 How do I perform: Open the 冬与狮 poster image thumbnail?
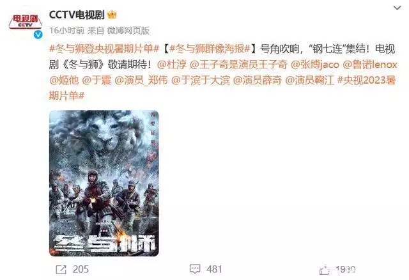(x=104, y=183)
